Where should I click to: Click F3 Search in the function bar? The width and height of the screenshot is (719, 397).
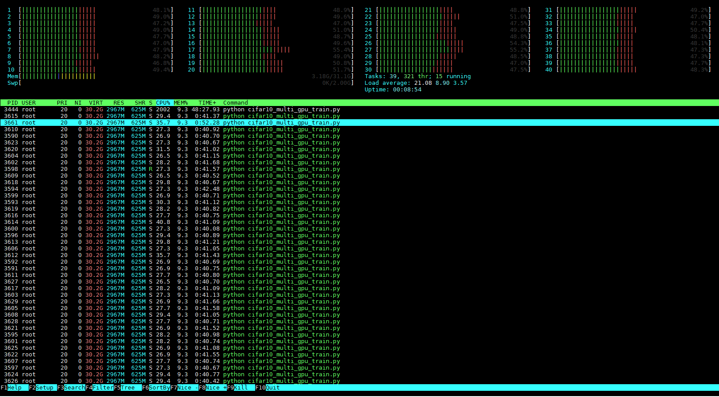tap(71, 388)
